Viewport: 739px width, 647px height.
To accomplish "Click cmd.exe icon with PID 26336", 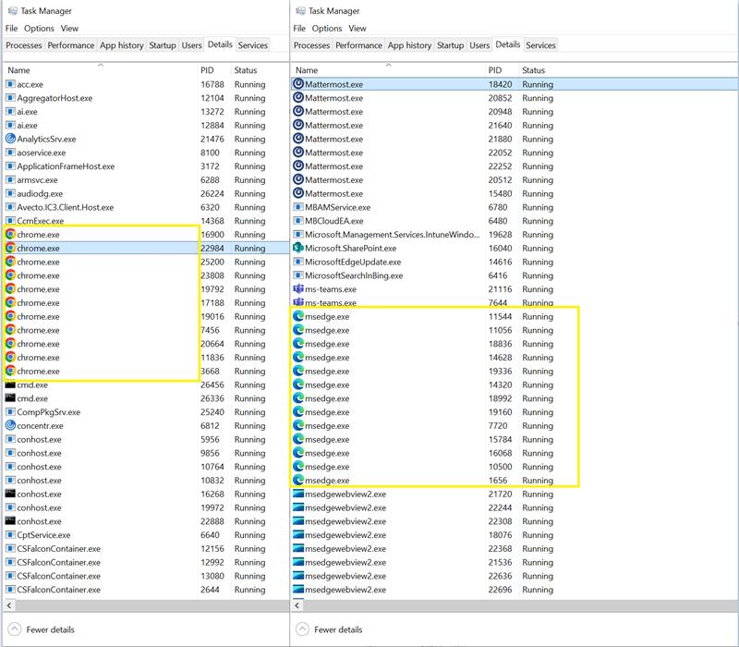I will (x=10, y=398).
